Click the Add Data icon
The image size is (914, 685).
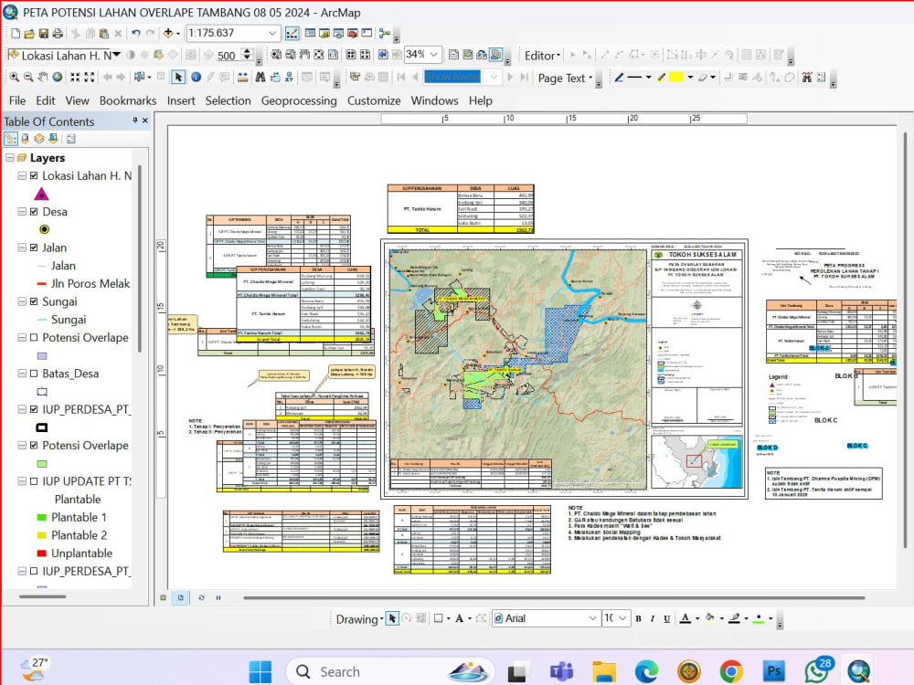(168, 33)
